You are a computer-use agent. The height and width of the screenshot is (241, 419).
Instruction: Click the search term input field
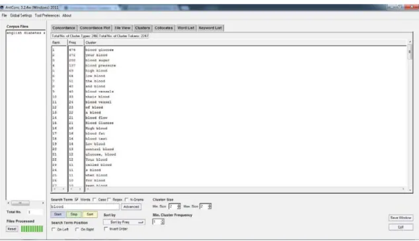coord(85,207)
